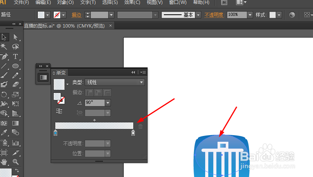Select the Mesh tool
This screenshot has width=313, height=177.
click(x=4, y=123)
